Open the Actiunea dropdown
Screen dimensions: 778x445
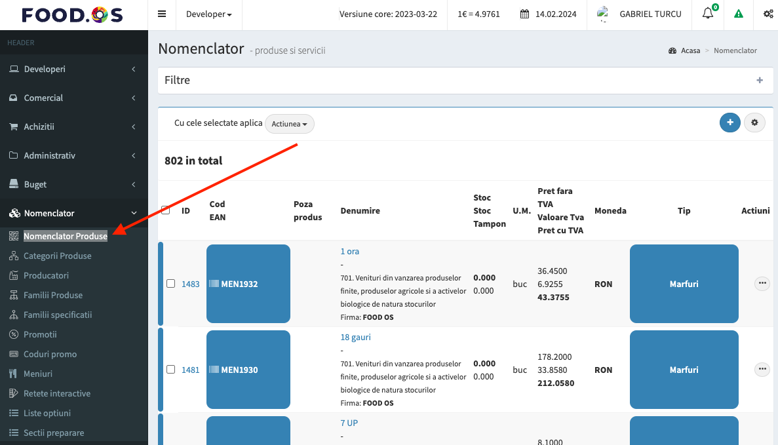[289, 123]
